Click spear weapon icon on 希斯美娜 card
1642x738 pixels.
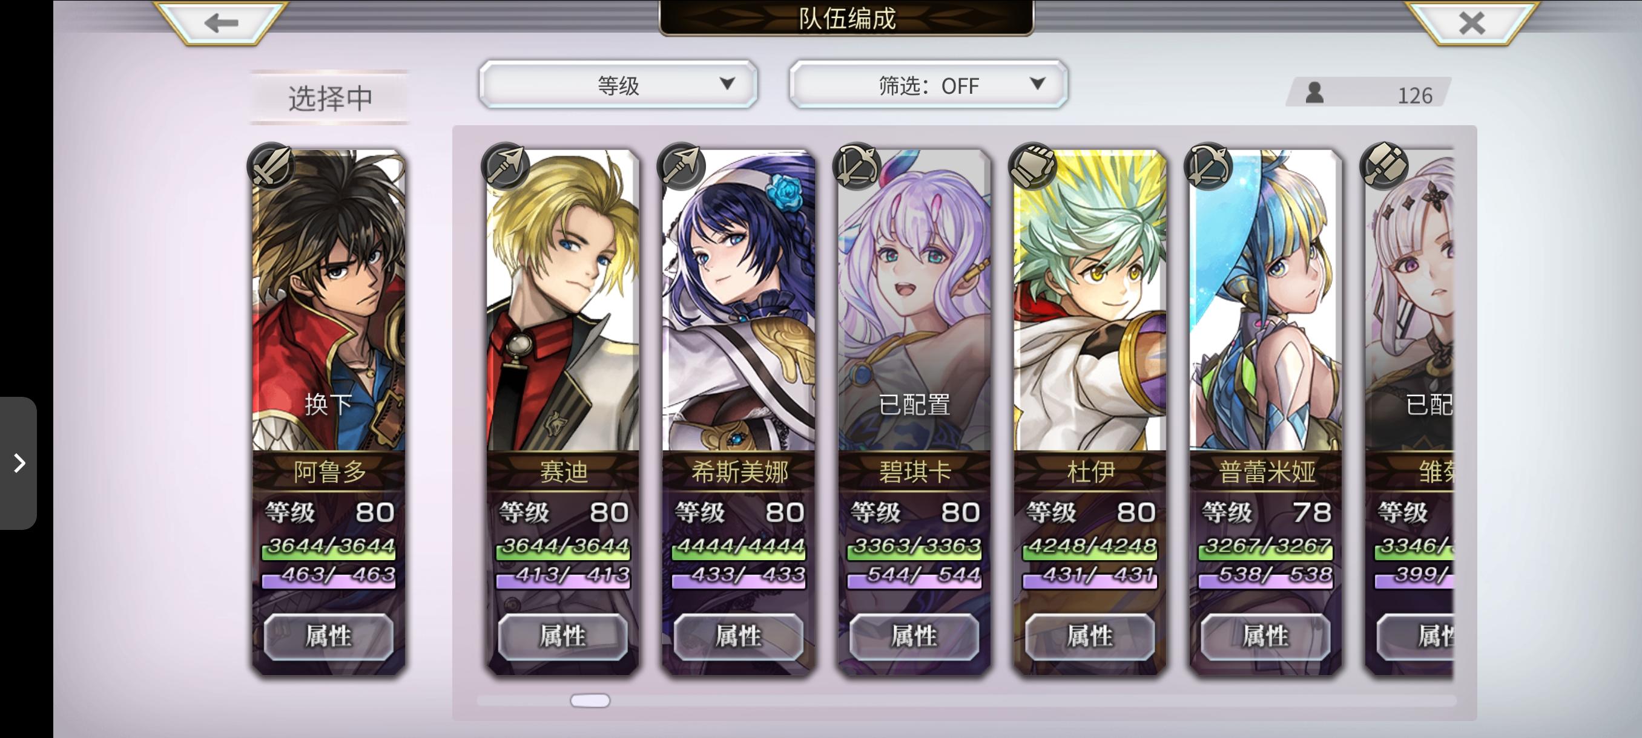[681, 166]
